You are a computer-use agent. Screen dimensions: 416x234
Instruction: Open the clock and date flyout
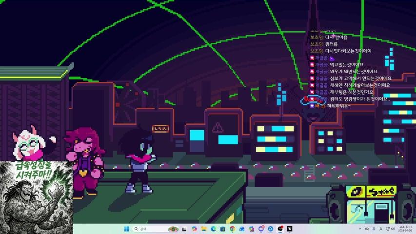tap(403, 229)
